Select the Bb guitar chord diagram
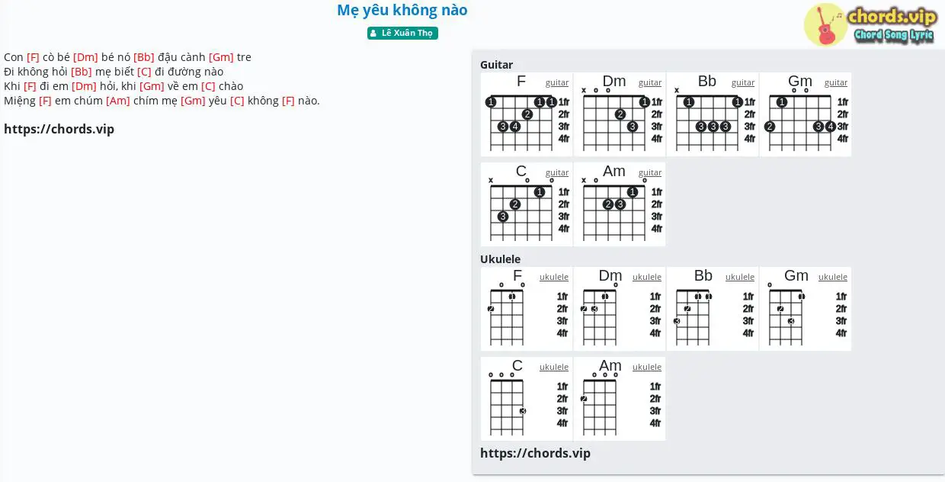 (x=713, y=114)
